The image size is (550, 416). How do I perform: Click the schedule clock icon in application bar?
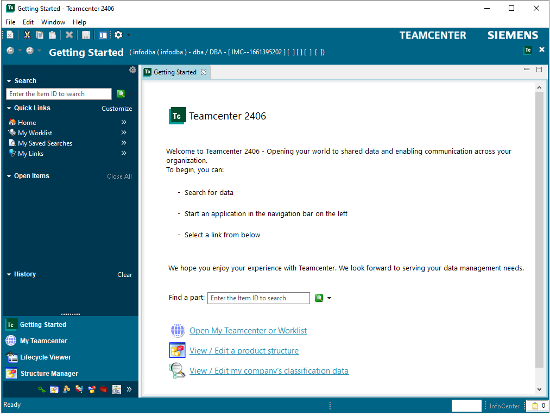(116, 389)
